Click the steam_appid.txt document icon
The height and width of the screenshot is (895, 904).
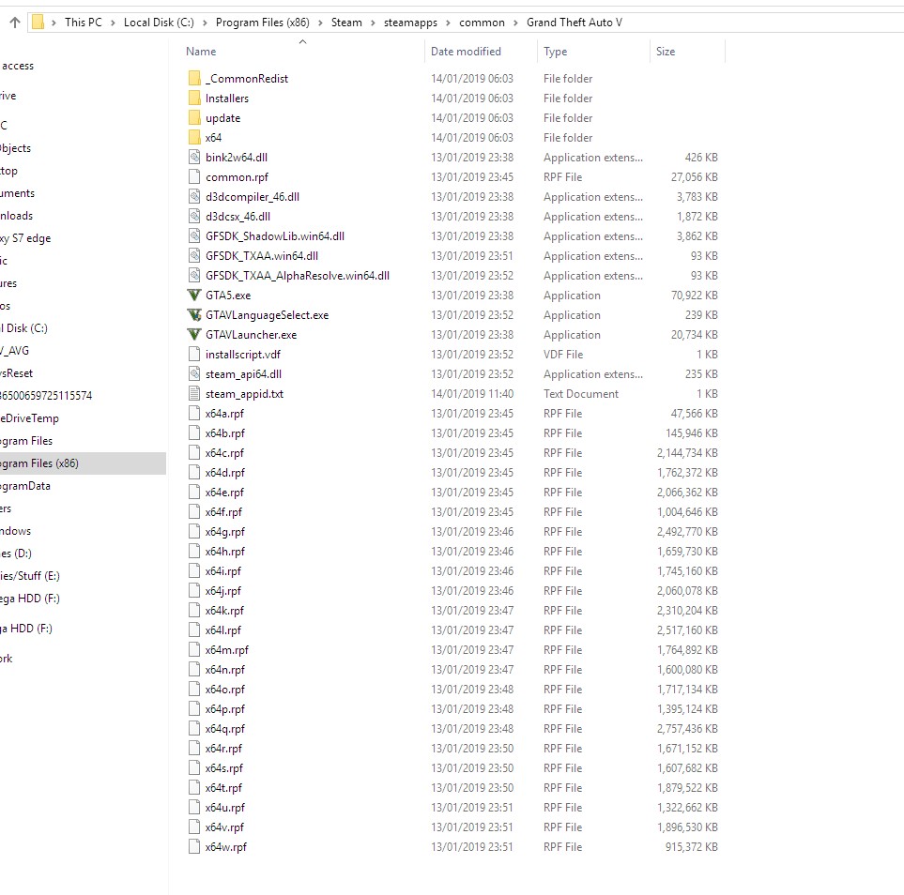tap(195, 394)
